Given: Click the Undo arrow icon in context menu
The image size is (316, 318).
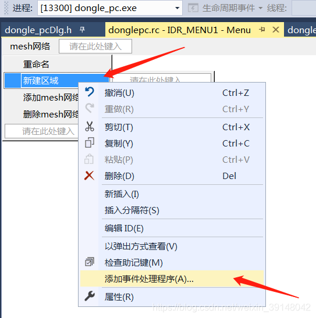Looking at the screenshot, I should (x=89, y=92).
